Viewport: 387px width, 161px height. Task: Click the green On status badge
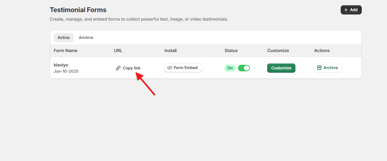pos(230,68)
